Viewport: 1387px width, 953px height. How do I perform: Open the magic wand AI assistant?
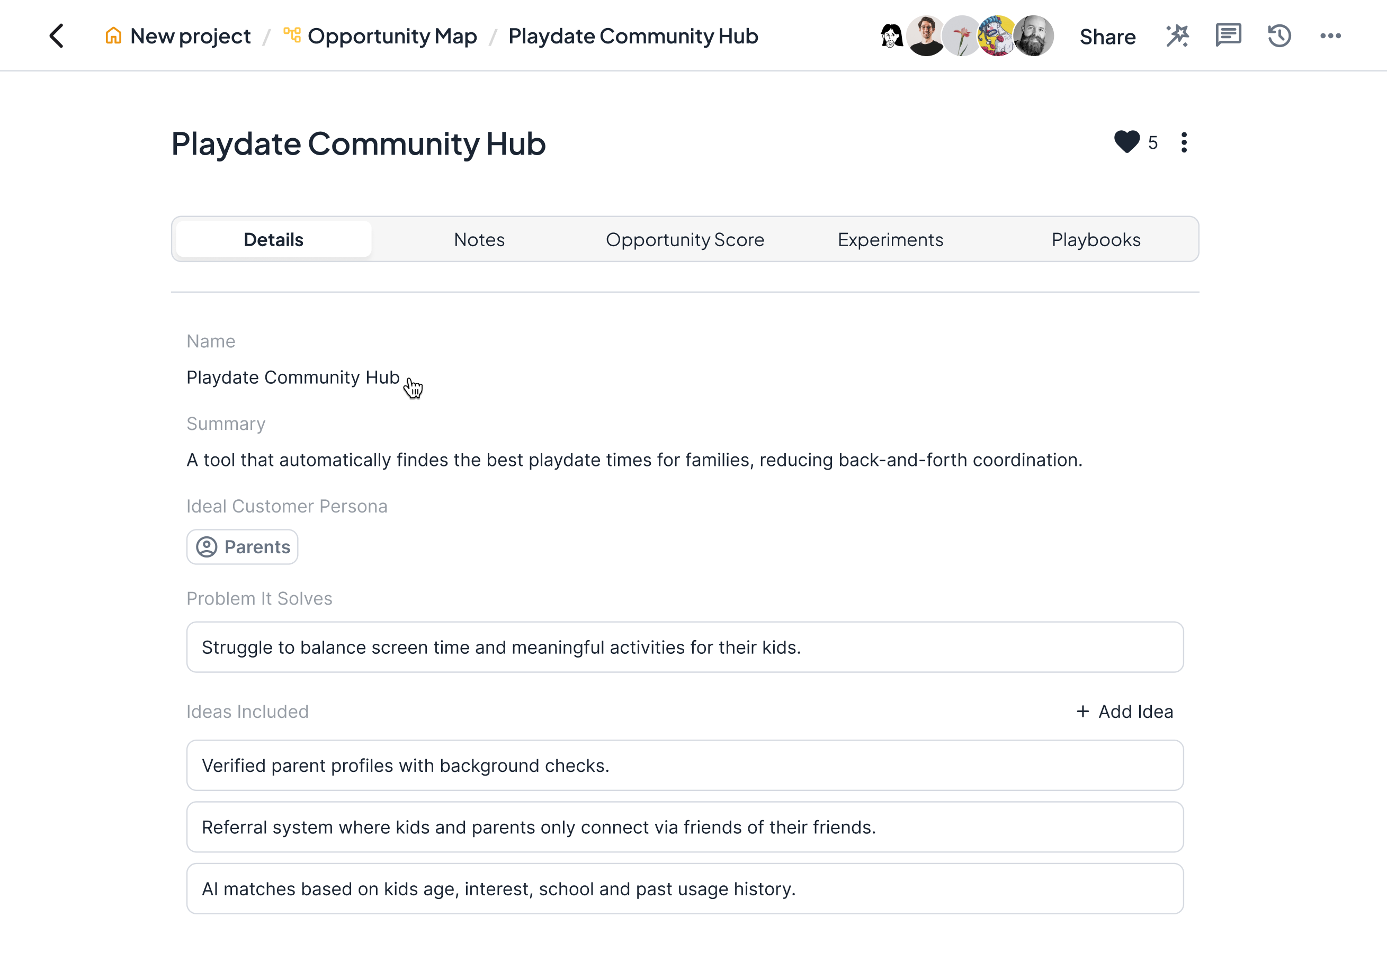pyautogui.click(x=1177, y=36)
